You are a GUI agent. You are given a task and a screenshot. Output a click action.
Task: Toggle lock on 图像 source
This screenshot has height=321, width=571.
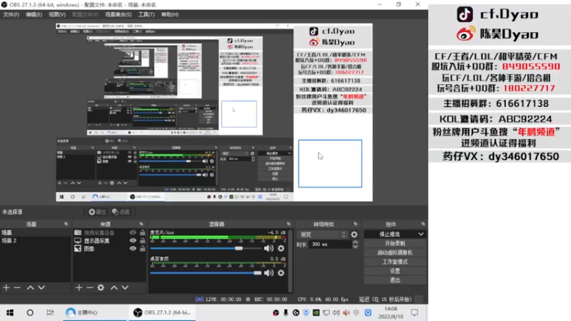(x=142, y=248)
